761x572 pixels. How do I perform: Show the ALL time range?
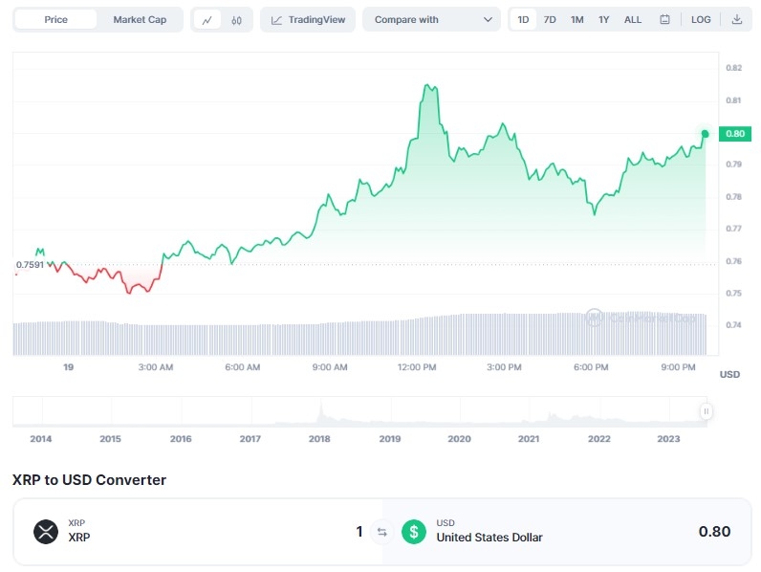coord(633,20)
